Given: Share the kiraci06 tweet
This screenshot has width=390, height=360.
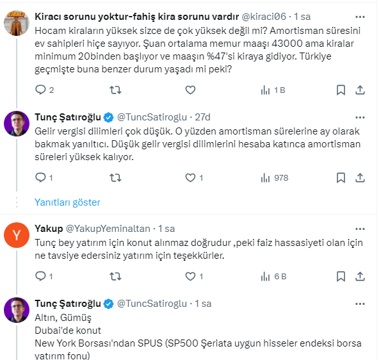Looking at the screenshot, I should (x=361, y=90).
